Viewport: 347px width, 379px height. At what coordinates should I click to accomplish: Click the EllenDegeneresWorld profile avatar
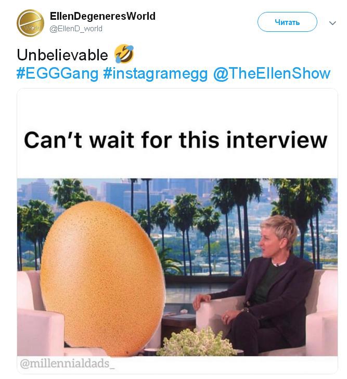[30, 23]
